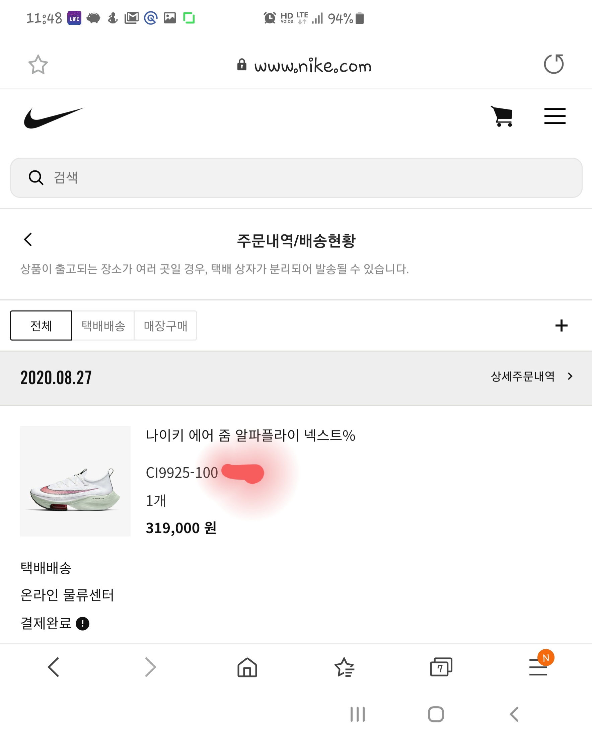Viewport: 592px width, 739px height.
Task: Expand filters with the plus icon
Action: pos(561,326)
